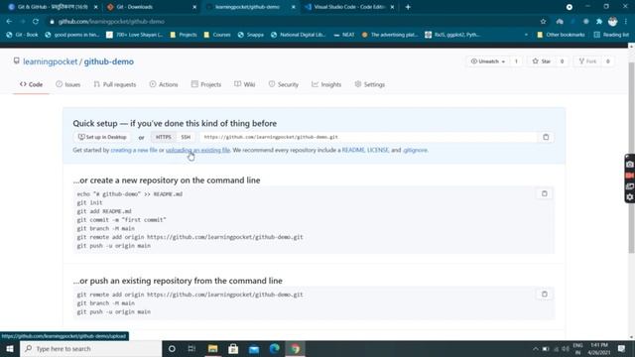Open the recorder settings gear icon

630,197
